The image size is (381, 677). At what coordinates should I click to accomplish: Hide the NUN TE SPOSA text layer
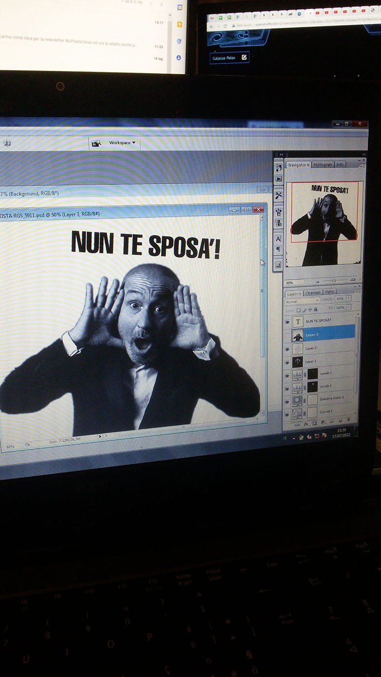288,322
